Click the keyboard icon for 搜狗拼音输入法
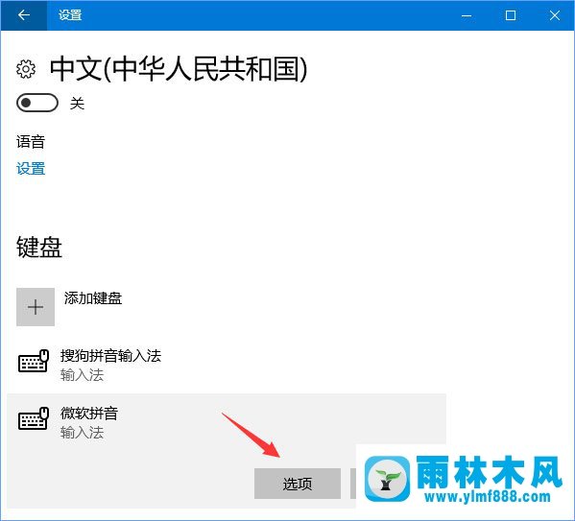 [x=34, y=361]
